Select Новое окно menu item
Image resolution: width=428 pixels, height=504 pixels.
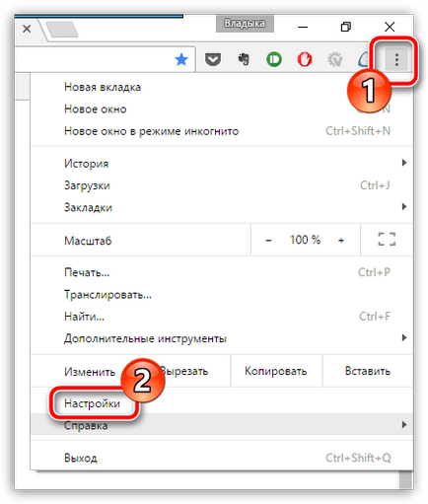pyautogui.click(x=222, y=109)
